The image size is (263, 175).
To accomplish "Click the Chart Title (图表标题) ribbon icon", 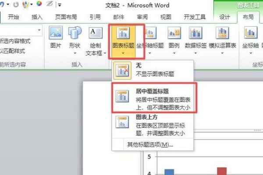I will 123,33.
